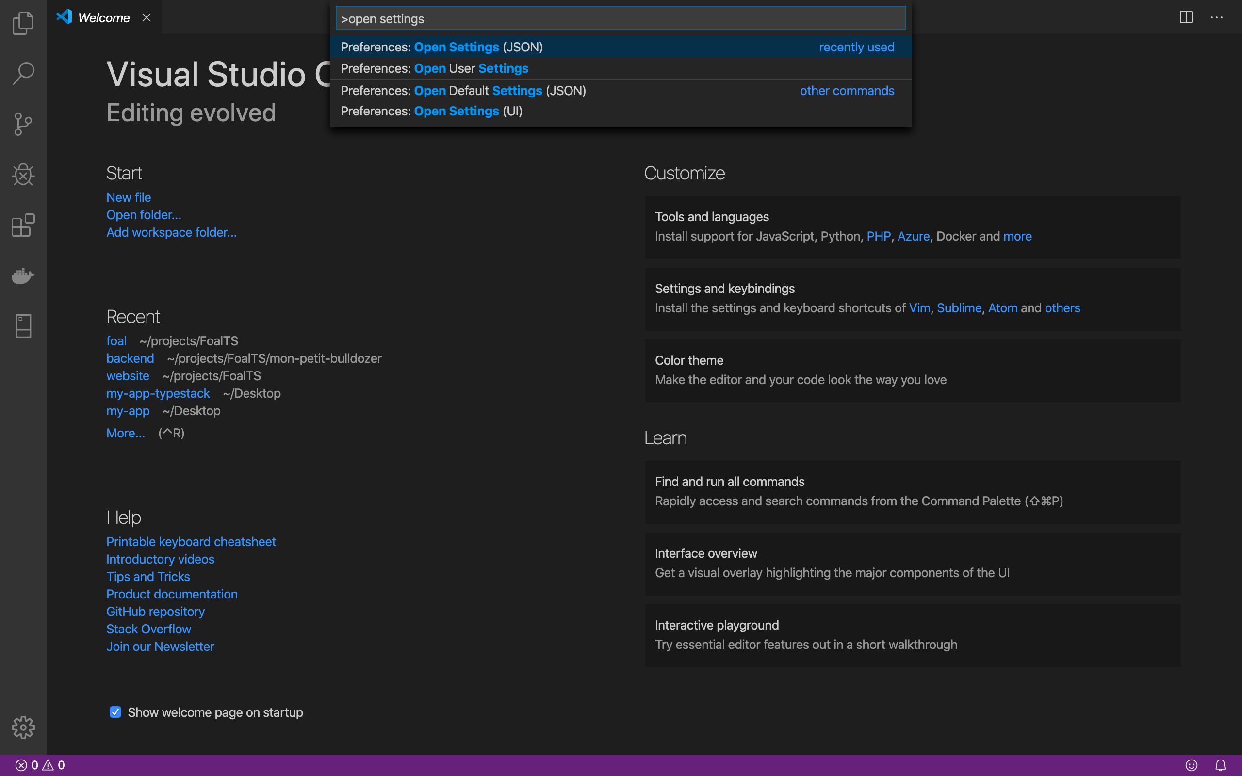1242x776 pixels.
Task: Open the Manage gear menu
Action: coord(23,727)
